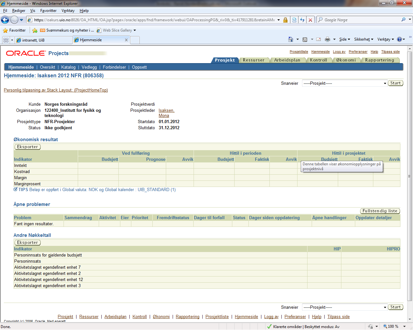
Task: Click the footer Hjelp link
Action: tap(317, 317)
